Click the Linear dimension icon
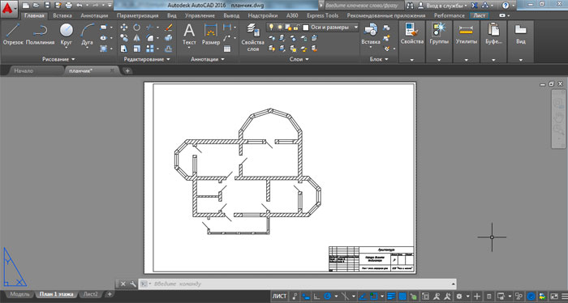 (227, 27)
